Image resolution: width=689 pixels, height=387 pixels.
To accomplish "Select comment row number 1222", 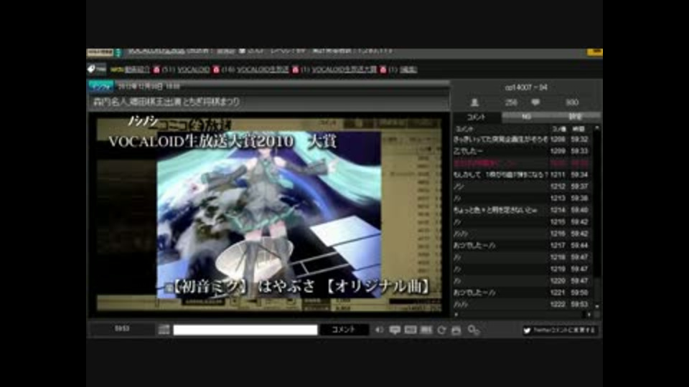I will pos(522,304).
